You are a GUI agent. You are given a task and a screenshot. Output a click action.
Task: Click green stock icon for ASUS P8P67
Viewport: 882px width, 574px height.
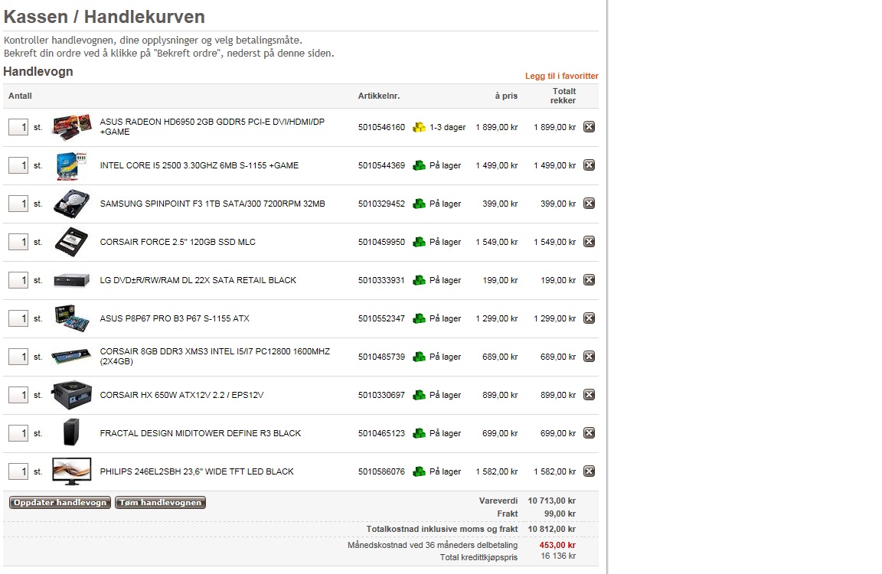coord(419,318)
